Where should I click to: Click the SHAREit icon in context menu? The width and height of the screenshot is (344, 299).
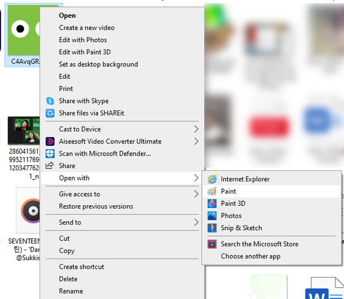(50, 113)
